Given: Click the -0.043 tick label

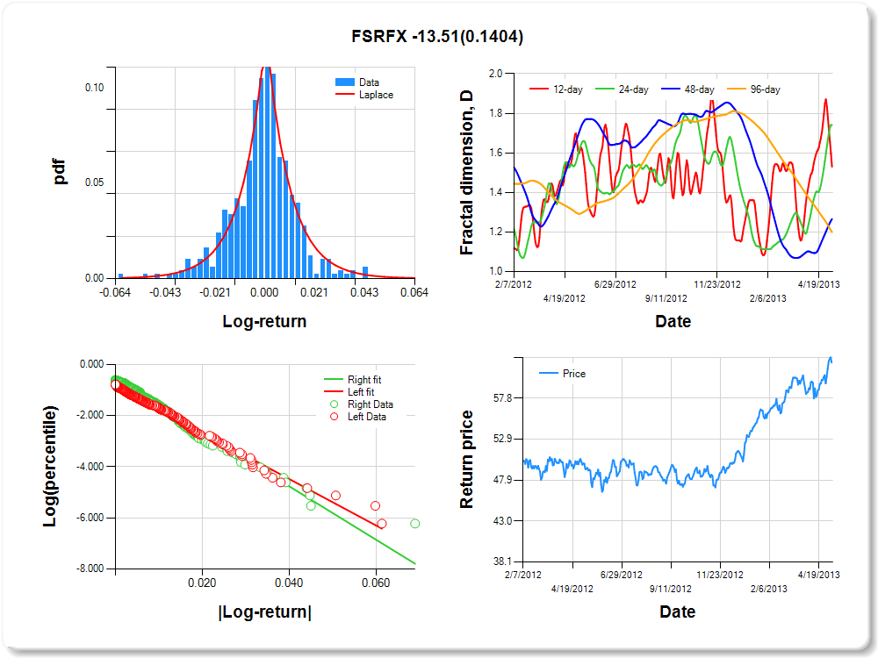Looking at the screenshot, I should (x=165, y=293).
